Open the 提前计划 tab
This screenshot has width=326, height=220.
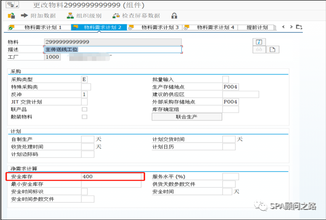(x=257, y=27)
